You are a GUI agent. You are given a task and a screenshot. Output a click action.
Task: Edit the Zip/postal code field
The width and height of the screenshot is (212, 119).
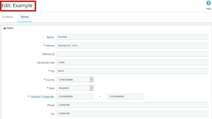132,62
